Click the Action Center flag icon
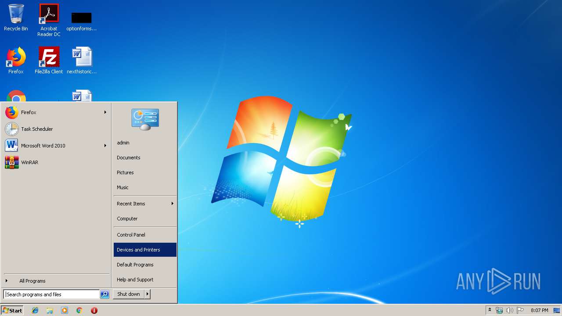Viewport: 562px width, 316px height. [x=520, y=310]
